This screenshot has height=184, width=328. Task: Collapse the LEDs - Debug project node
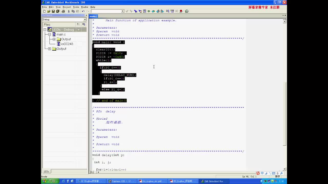[x=45, y=30]
